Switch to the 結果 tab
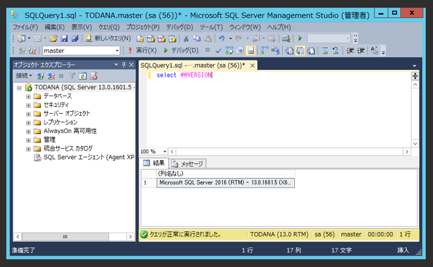 tap(154, 163)
